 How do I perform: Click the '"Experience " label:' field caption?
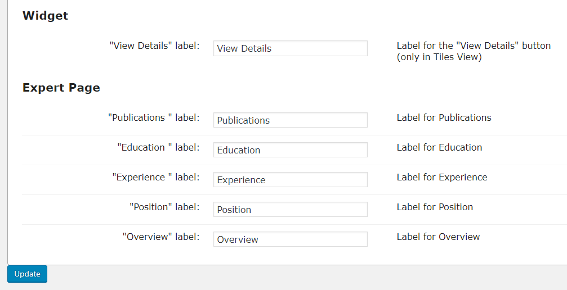[155, 177]
